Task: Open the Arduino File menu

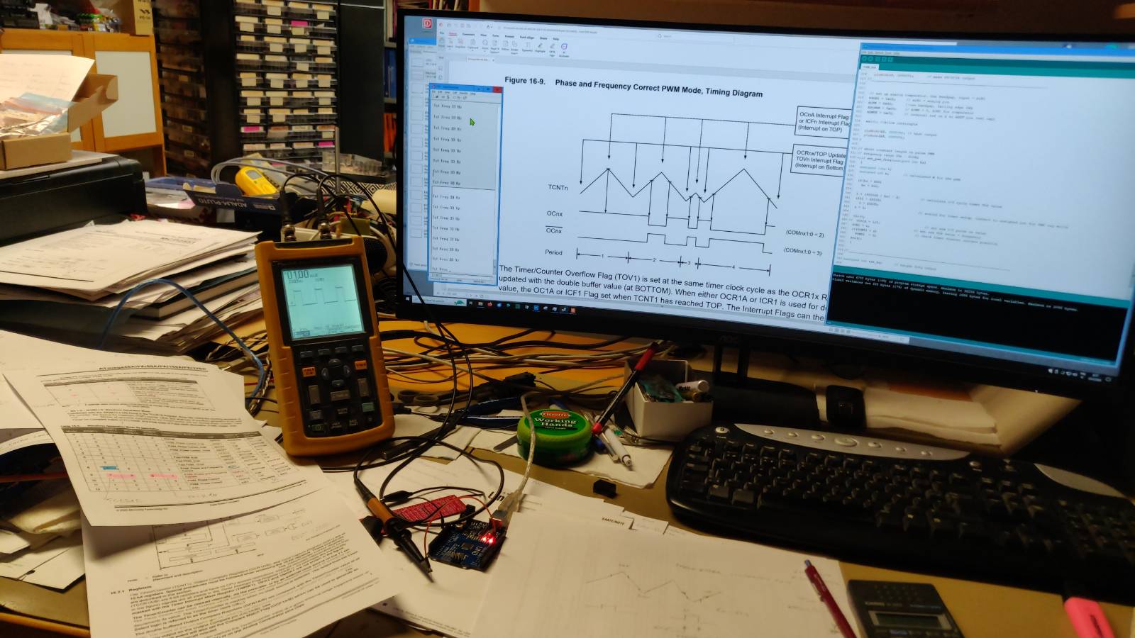Action: pos(865,52)
